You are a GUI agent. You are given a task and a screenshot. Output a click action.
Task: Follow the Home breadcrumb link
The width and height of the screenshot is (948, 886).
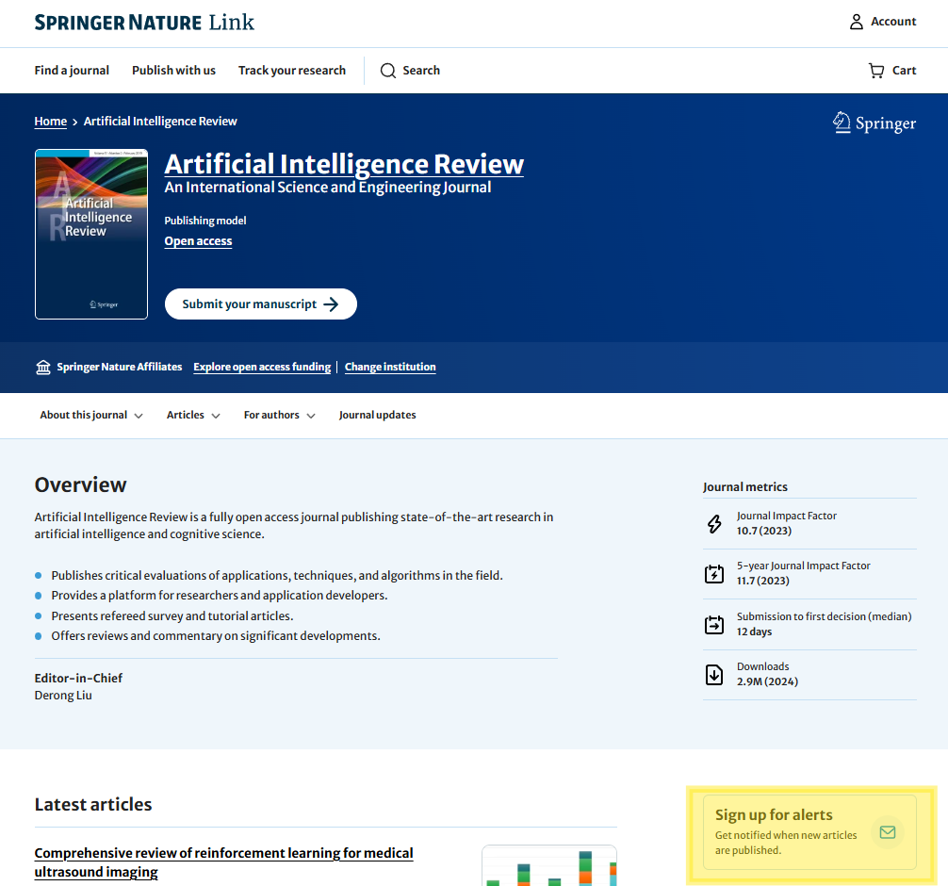pos(51,121)
